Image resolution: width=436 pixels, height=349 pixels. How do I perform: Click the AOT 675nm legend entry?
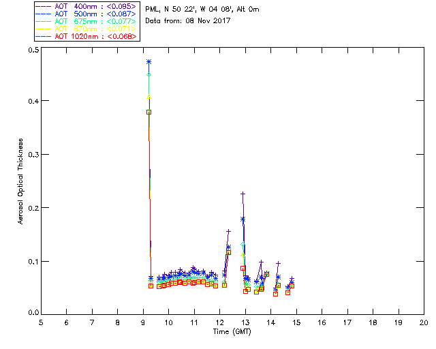click(x=86, y=21)
